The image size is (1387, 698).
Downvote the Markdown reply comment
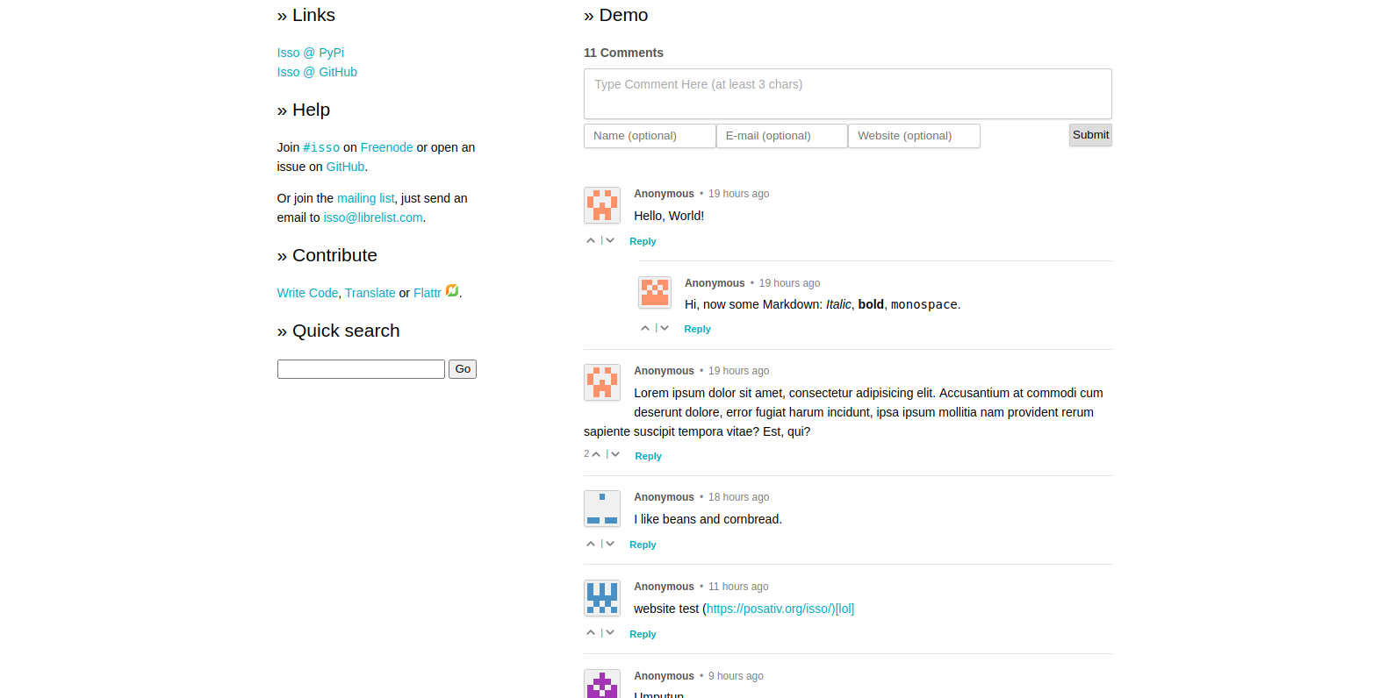665,328
